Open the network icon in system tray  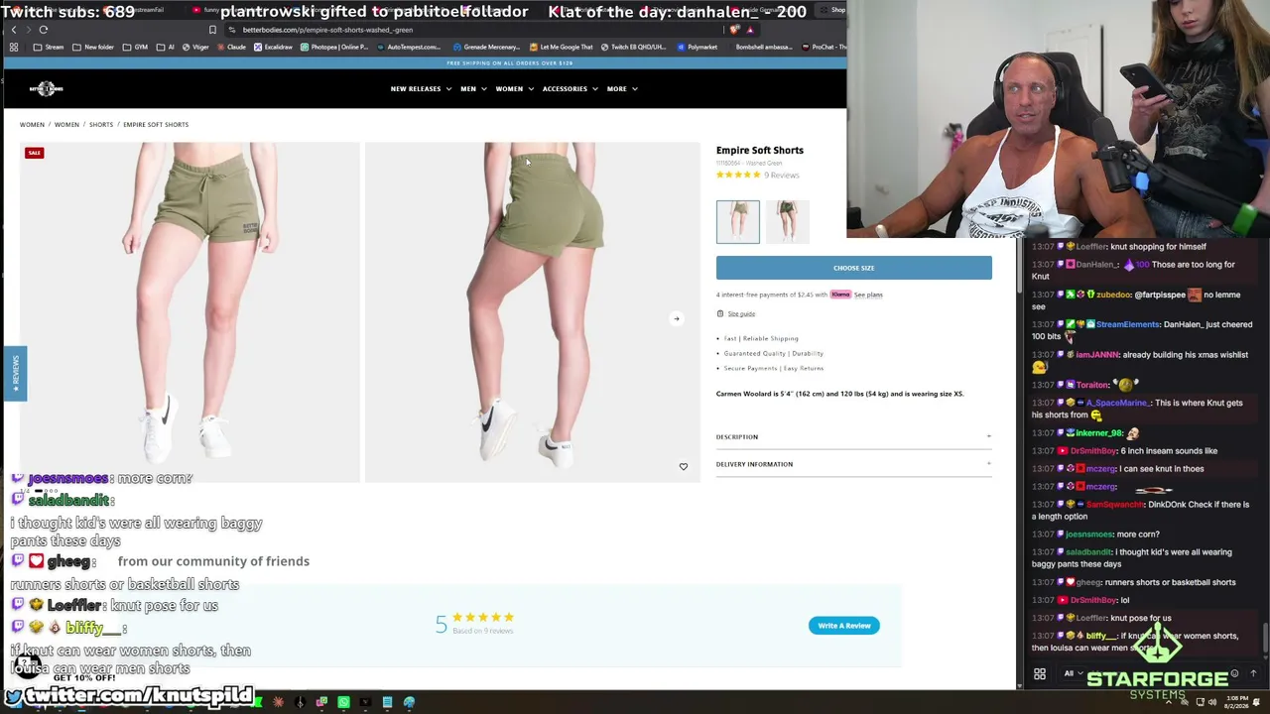click(1199, 702)
